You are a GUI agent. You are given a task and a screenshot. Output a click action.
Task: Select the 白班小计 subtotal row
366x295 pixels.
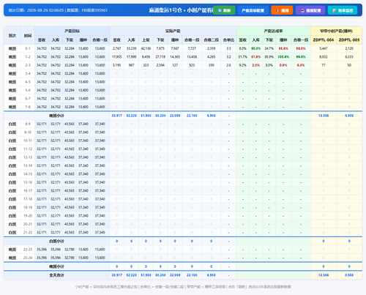[x=183, y=241]
